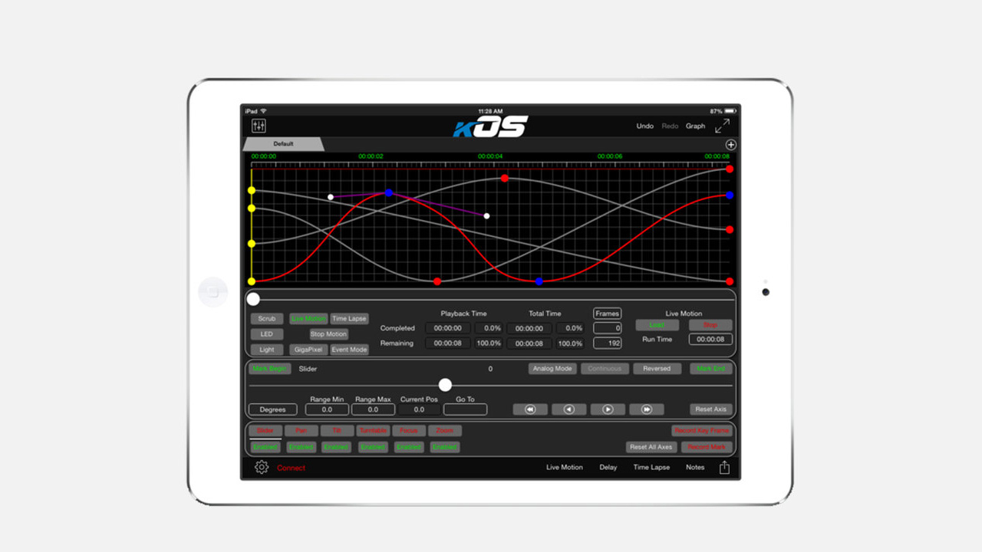Add a new tab with the plus icon
Image resolution: width=982 pixels, height=552 pixels.
click(x=730, y=145)
